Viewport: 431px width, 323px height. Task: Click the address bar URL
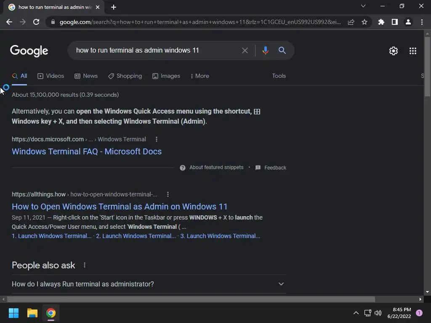point(200,22)
